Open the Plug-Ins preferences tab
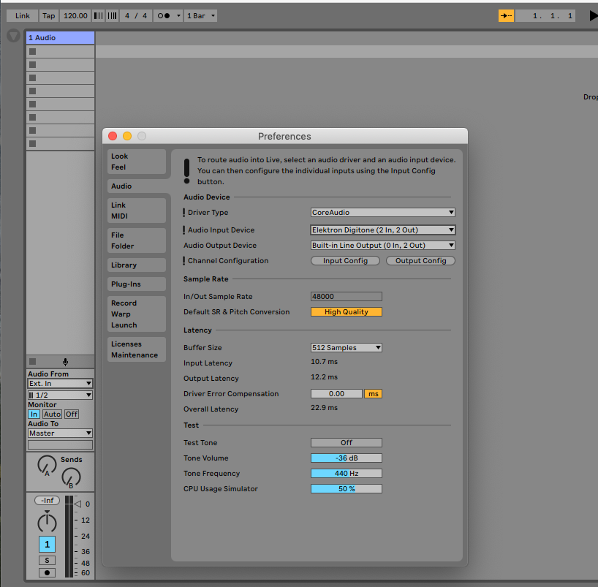The height and width of the screenshot is (587, 598). (x=137, y=284)
